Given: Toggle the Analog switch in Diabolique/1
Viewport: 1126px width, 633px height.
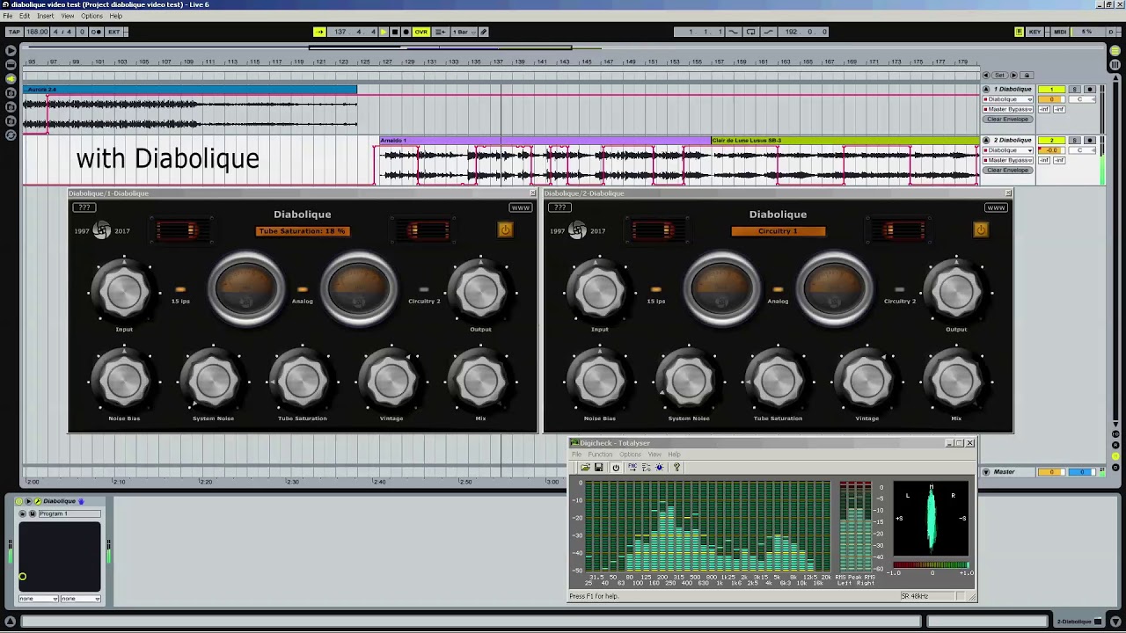Looking at the screenshot, I should click(303, 289).
